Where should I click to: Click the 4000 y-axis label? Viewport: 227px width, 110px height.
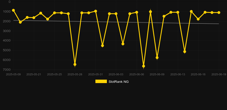point(7,41)
